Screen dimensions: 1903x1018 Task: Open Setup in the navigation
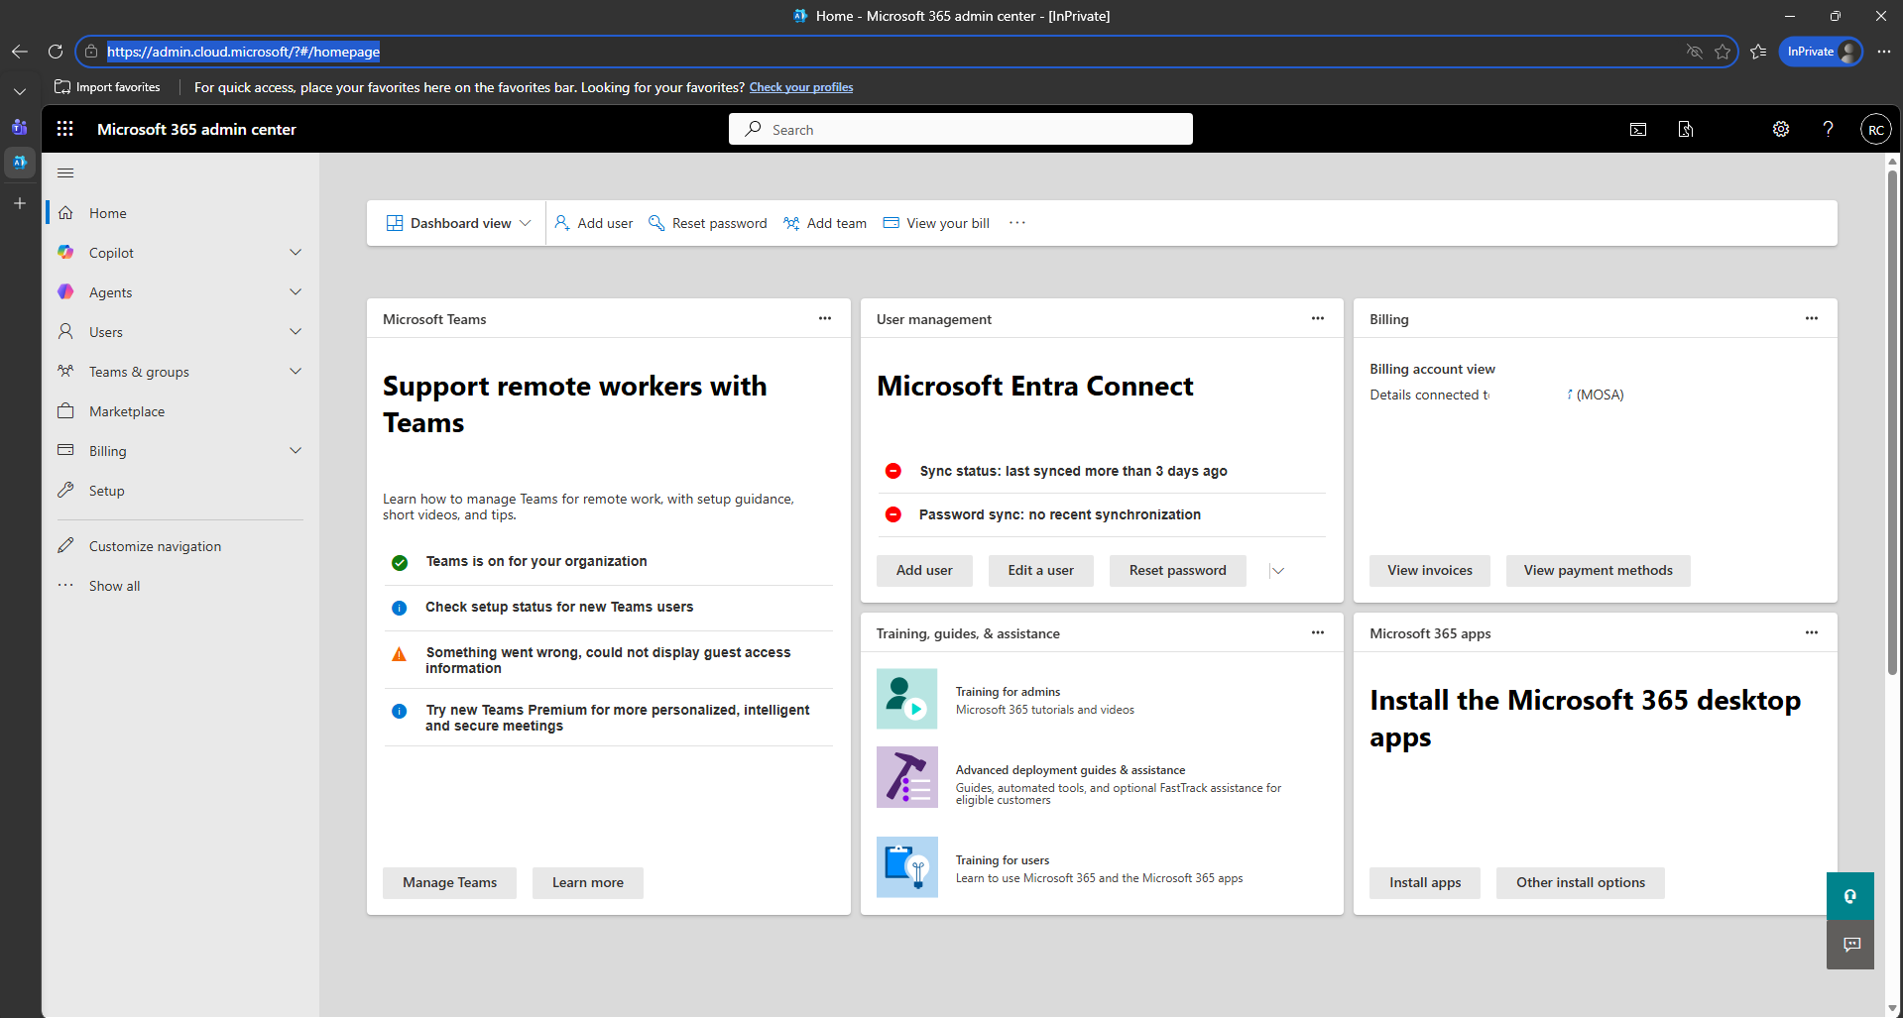click(x=180, y=491)
